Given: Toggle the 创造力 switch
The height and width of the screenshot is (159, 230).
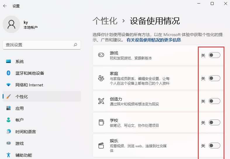Looking at the screenshot, I should (x=214, y=101).
